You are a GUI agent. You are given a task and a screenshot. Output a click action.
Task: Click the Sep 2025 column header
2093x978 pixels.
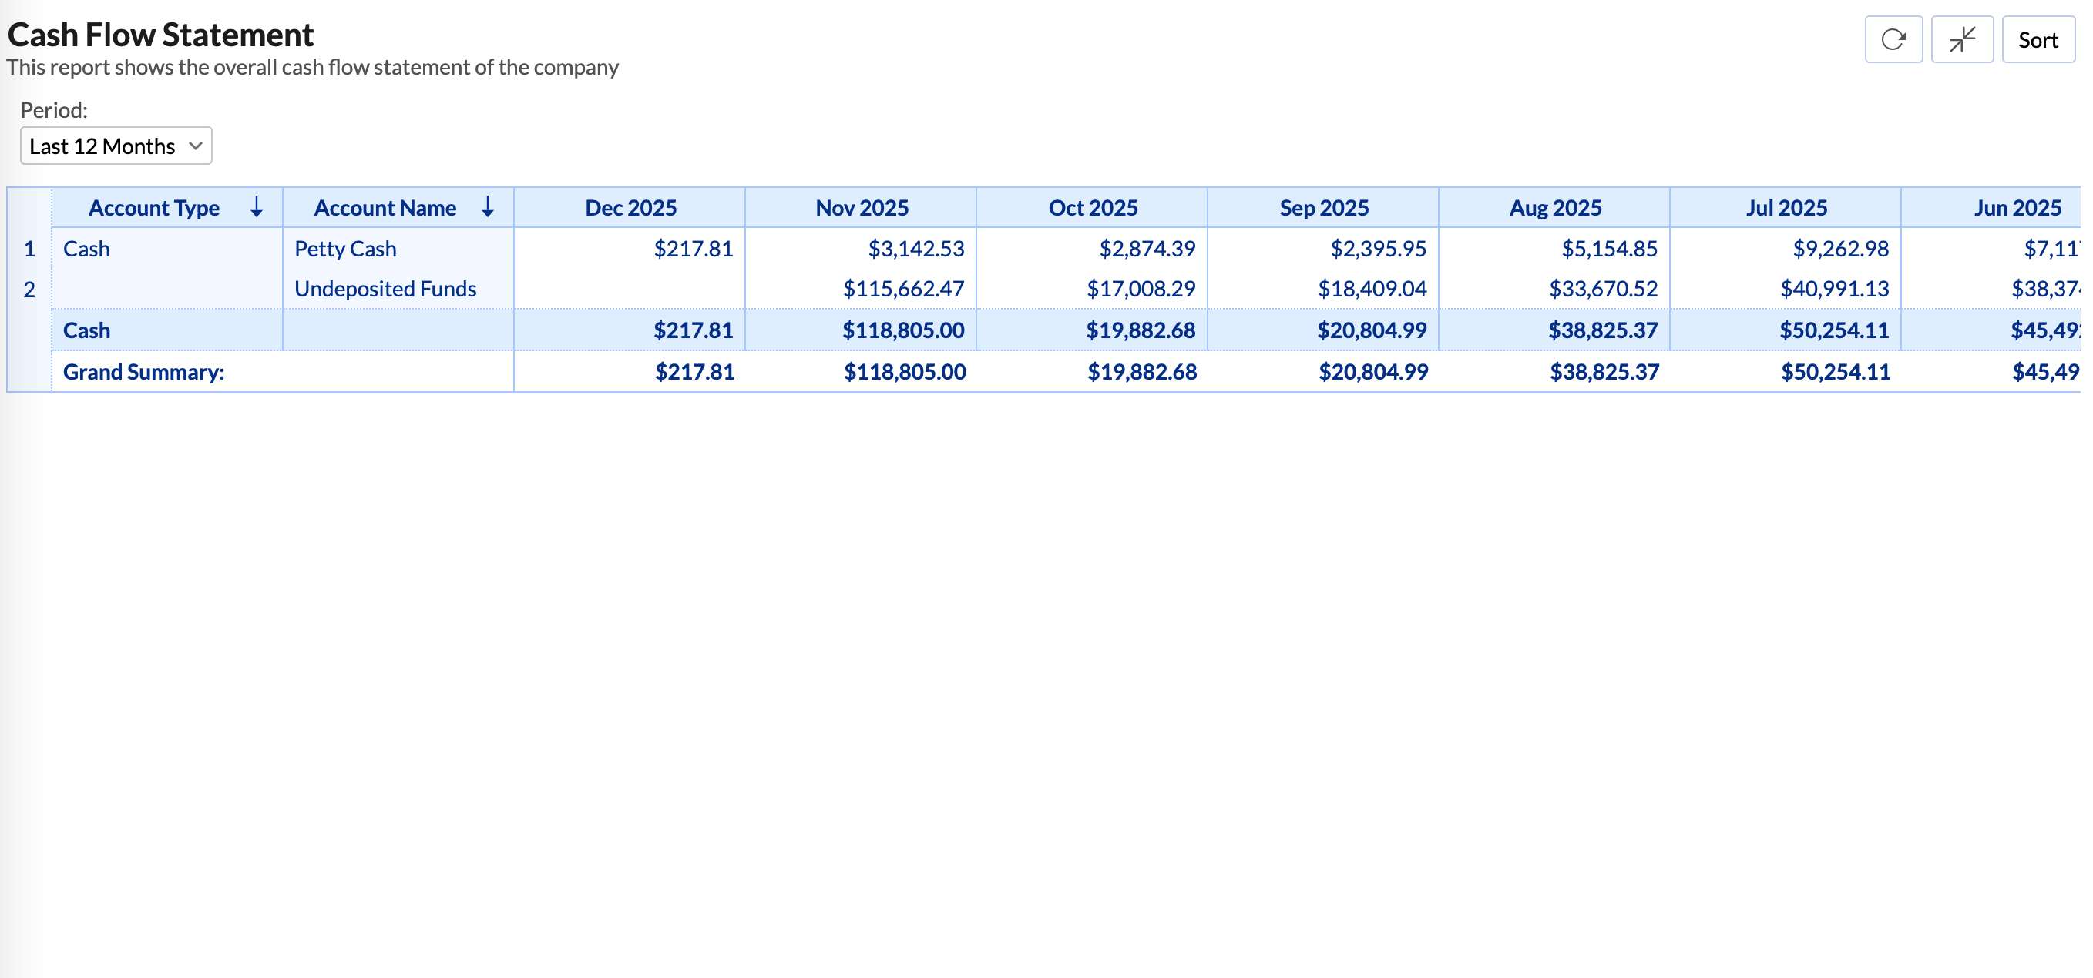(x=1324, y=208)
